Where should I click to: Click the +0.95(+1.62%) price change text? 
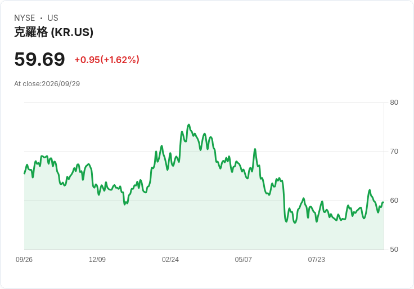click(x=107, y=60)
